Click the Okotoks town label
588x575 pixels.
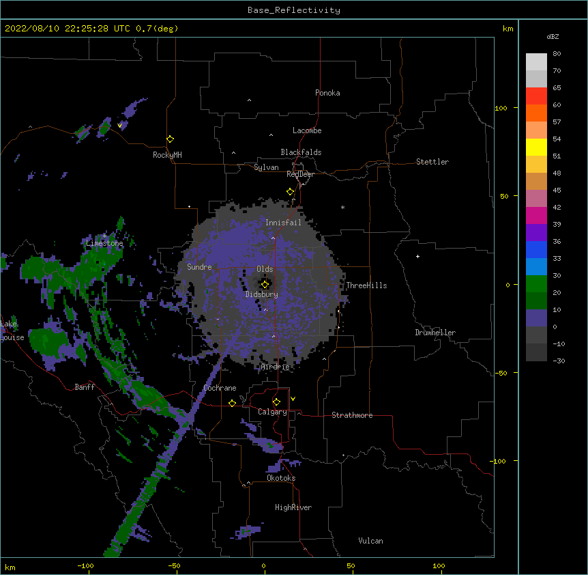(x=281, y=478)
